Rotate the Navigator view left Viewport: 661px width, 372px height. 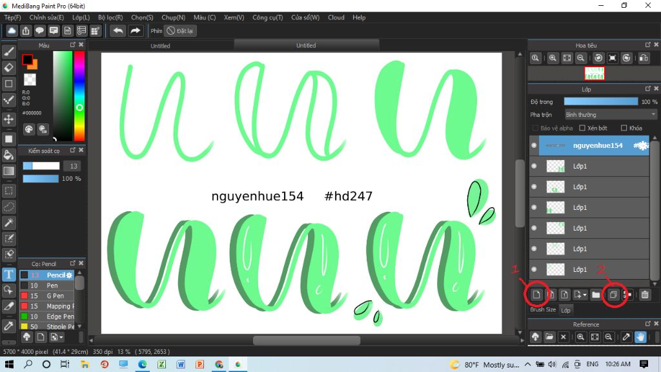tap(598, 58)
